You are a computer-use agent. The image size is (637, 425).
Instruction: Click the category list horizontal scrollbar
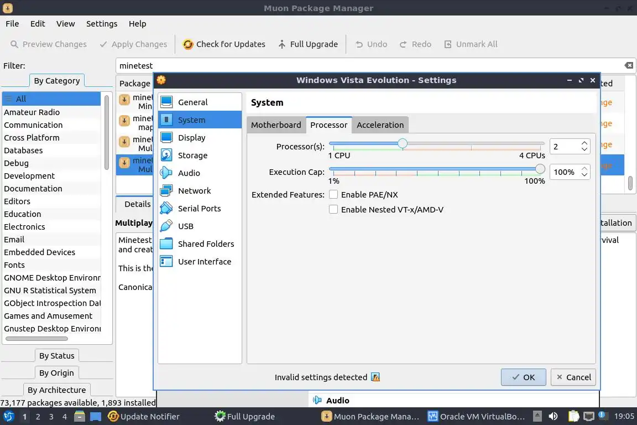(x=36, y=338)
